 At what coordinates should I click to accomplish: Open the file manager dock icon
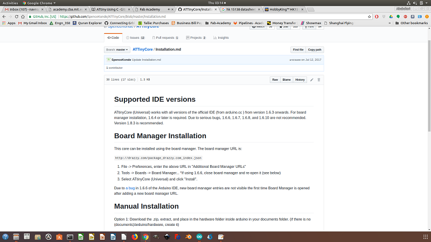[16, 237]
